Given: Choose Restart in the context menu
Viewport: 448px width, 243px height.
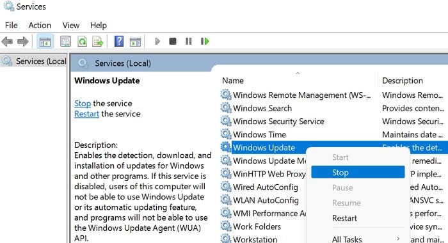Looking at the screenshot, I should (344, 218).
